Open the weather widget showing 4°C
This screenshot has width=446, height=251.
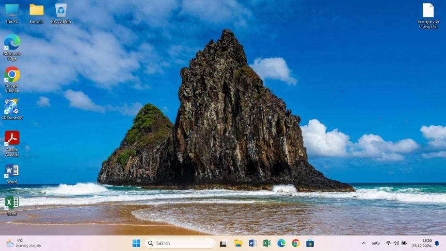[x=23, y=243]
